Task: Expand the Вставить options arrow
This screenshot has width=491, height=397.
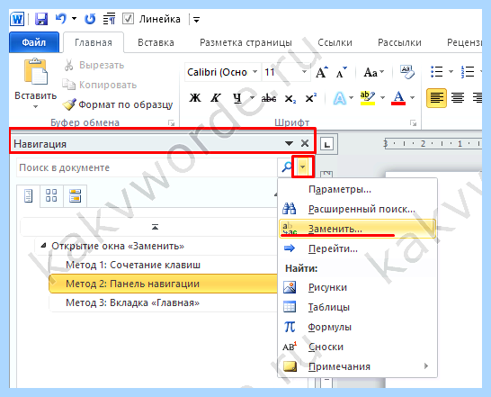Action: pos(36,106)
